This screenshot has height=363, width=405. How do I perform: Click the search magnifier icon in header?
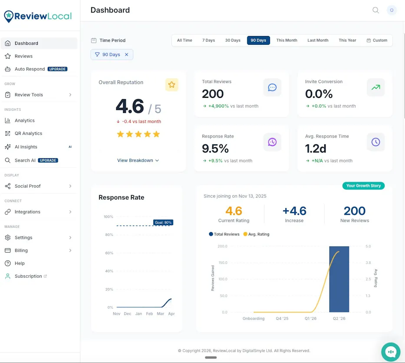375,10
